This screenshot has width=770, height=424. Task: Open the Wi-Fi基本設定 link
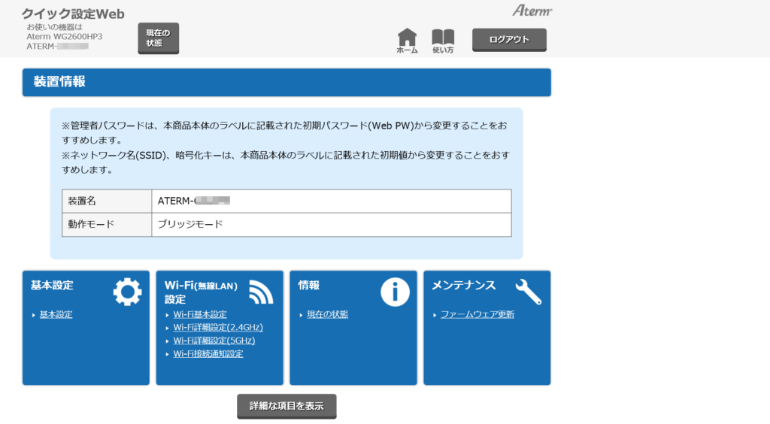200,314
